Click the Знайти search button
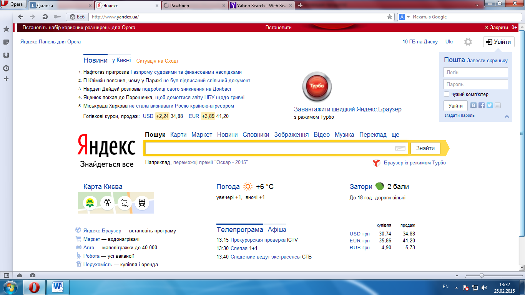Image resolution: width=525 pixels, height=295 pixels. pyautogui.click(x=425, y=148)
